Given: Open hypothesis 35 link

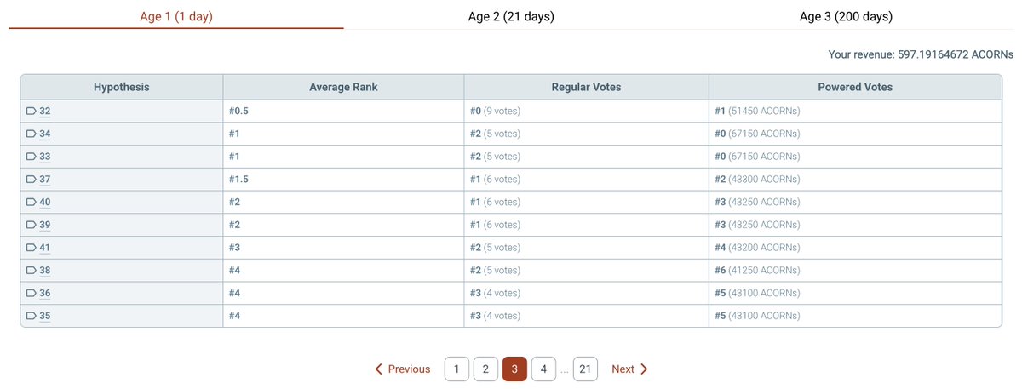Looking at the screenshot, I should click(45, 316).
